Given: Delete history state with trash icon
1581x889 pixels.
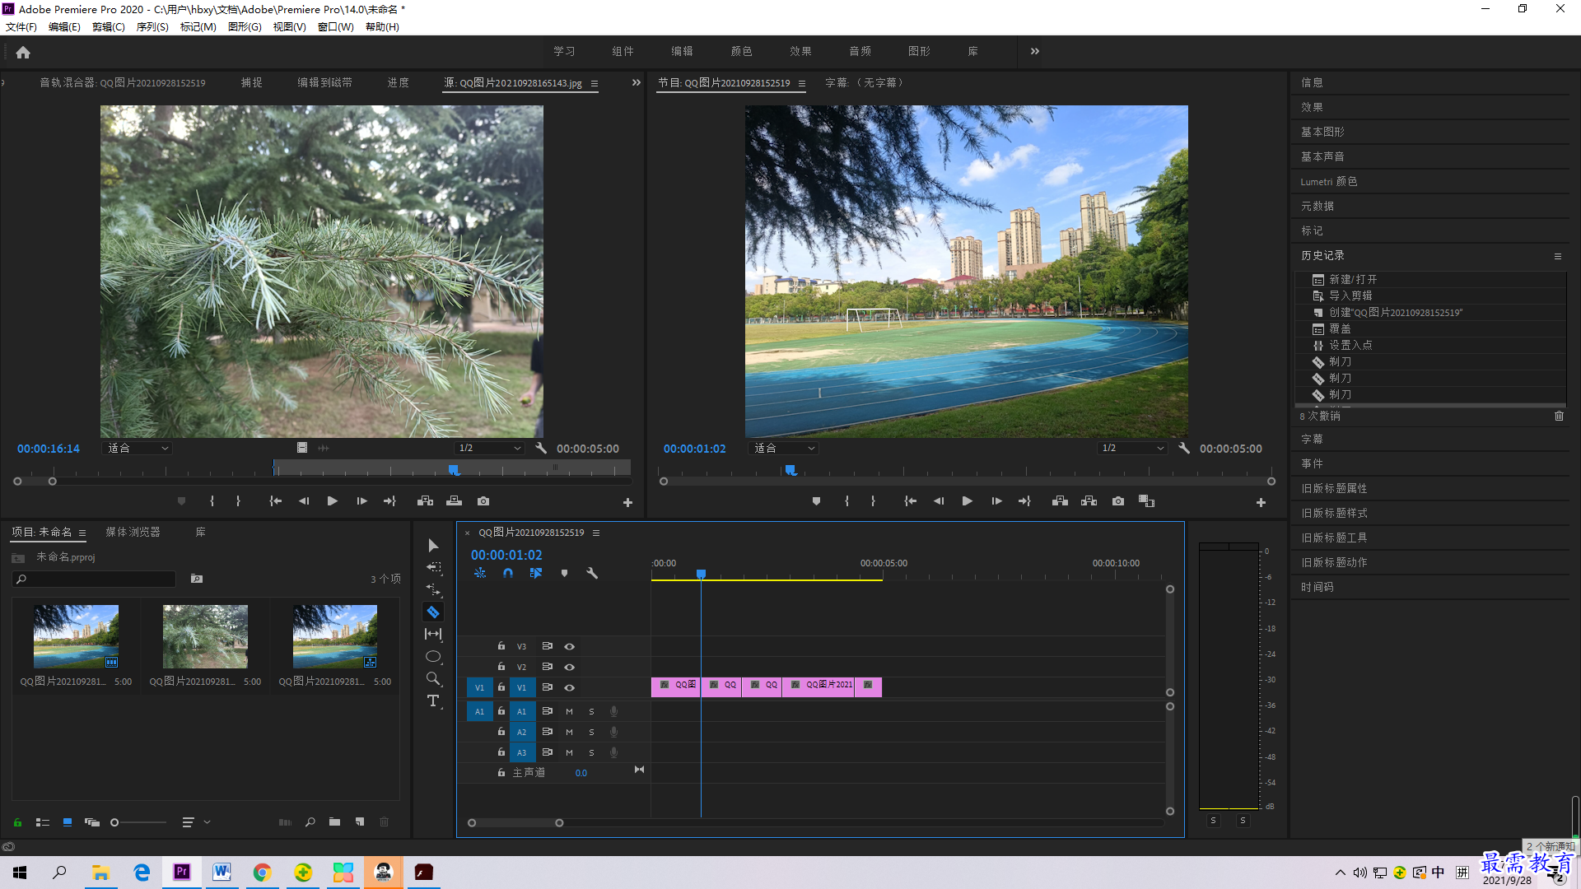Looking at the screenshot, I should coord(1558,416).
